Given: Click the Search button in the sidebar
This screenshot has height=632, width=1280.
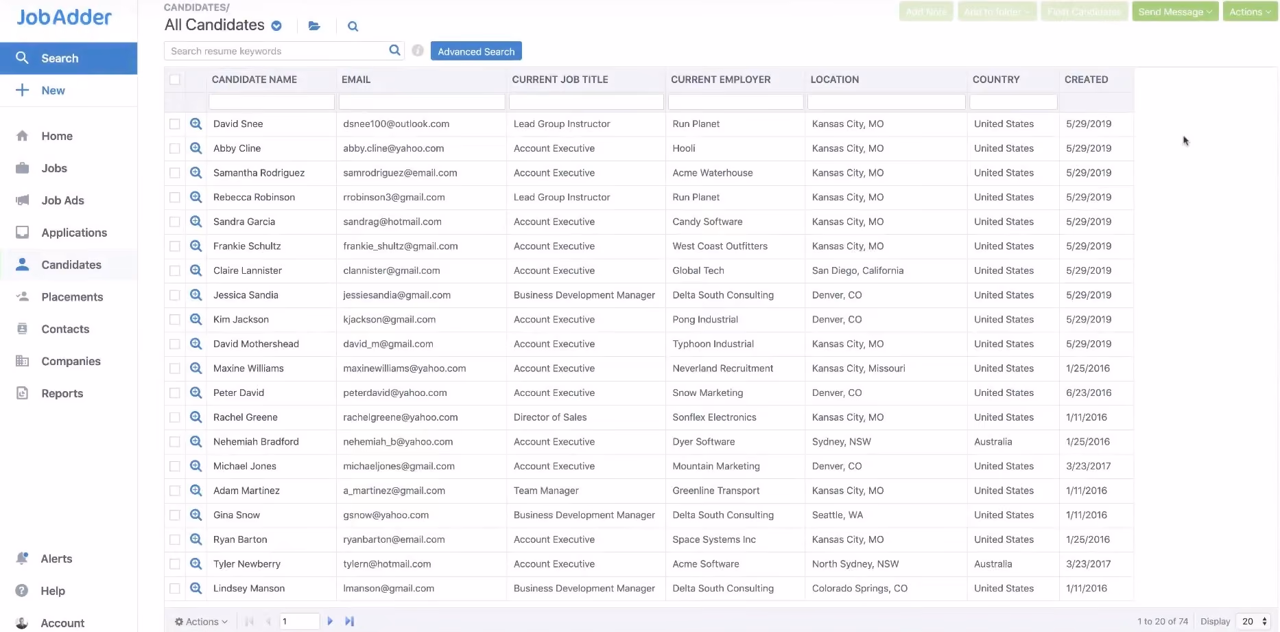Looking at the screenshot, I should [x=69, y=58].
